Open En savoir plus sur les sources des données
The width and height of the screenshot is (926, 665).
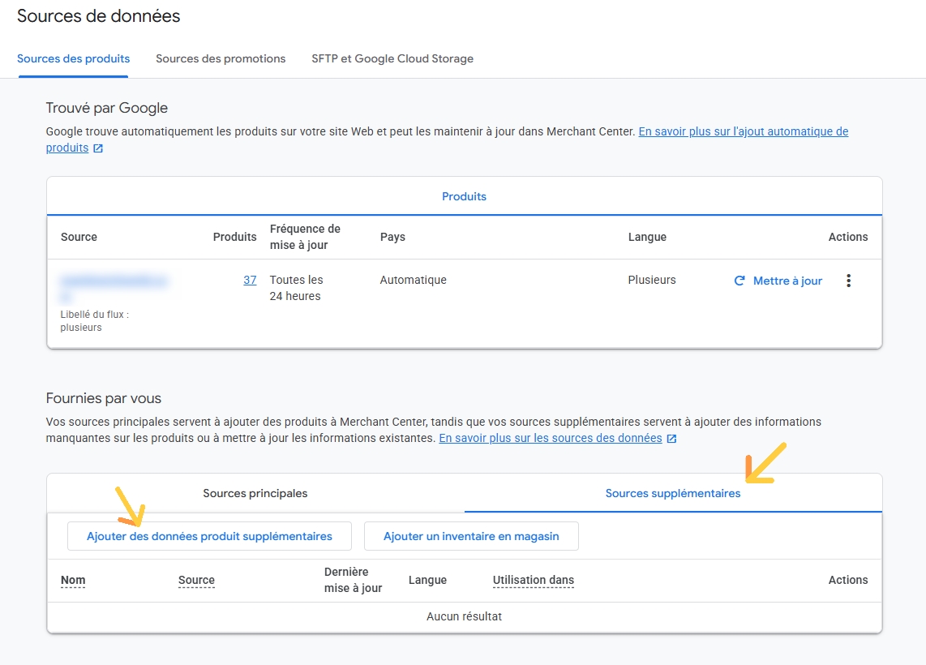click(x=551, y=437)
